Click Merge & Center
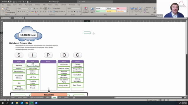The height and width of the screenshot is (105, 188). pyautogui.click(x=58, y=12)
